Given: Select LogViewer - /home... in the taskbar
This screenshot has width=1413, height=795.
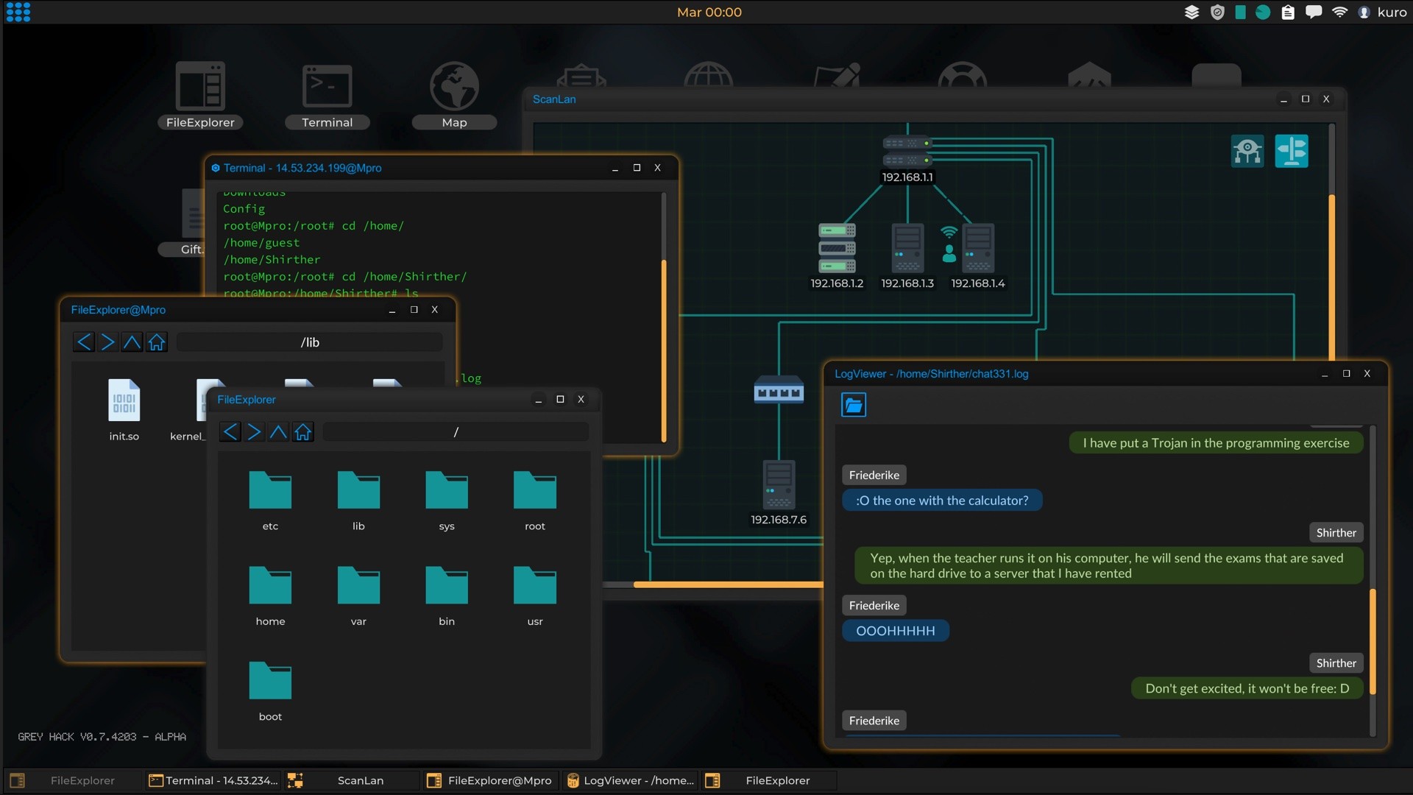Looking at the screenshot, I should (x=637, y=780).
